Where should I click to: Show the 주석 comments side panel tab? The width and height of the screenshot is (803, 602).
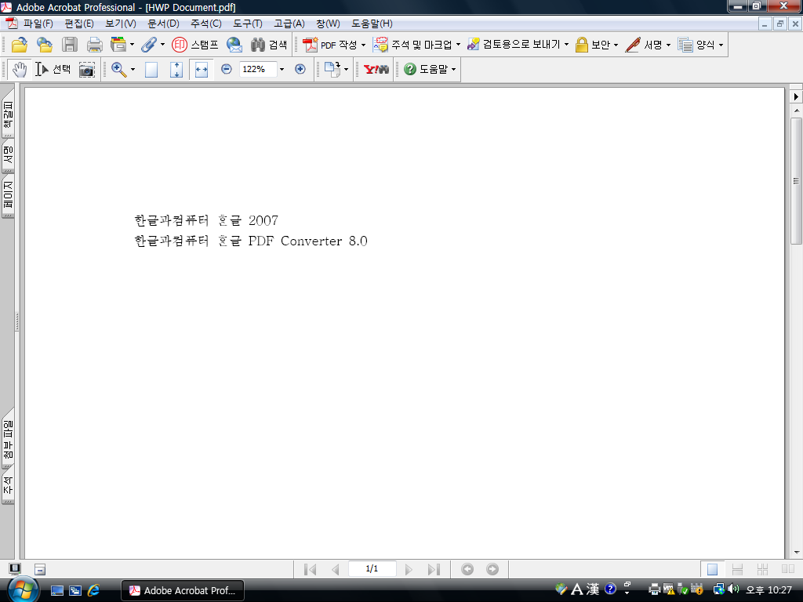click(x=8, y=484)
